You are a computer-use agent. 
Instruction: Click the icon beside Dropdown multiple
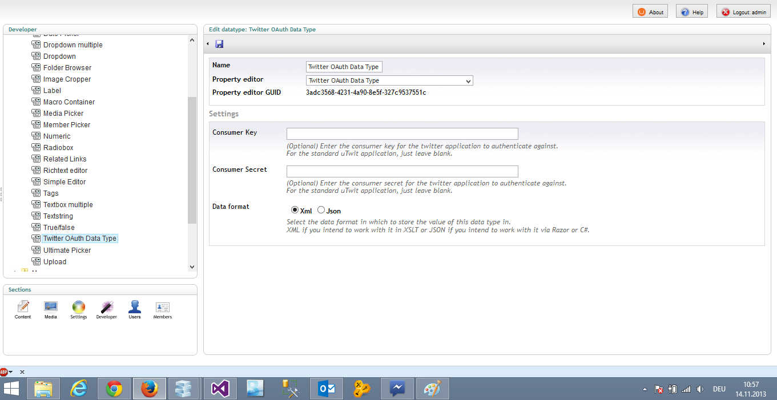(x=36, y=45)
